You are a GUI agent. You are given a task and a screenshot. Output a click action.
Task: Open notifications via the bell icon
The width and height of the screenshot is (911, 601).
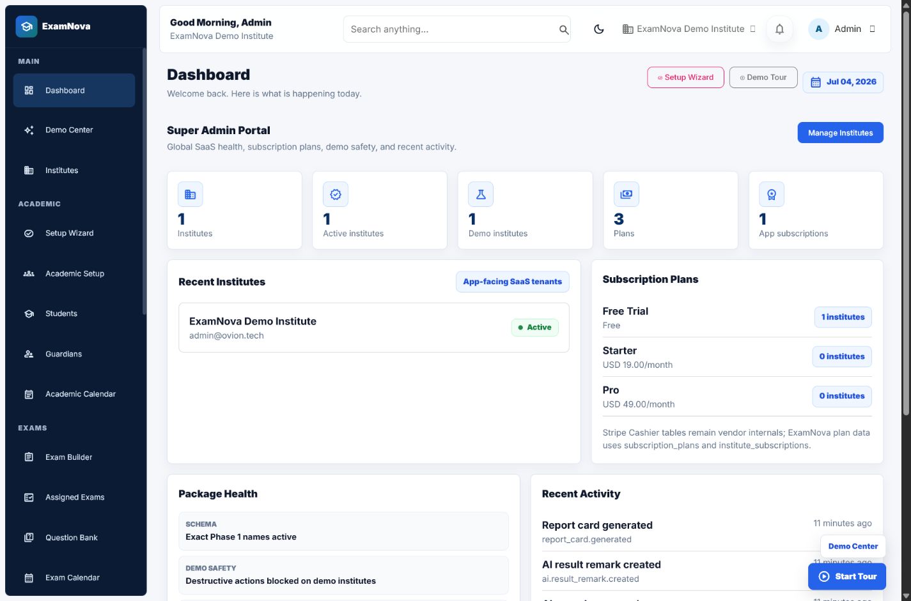tap(779, 29)
